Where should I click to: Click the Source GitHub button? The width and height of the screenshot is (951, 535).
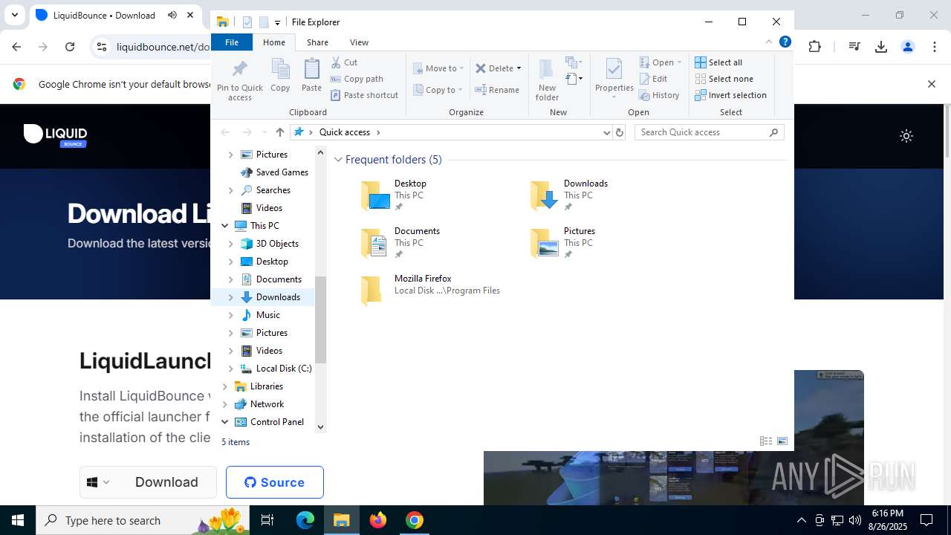pyautogui.click(x=274, y=482)
